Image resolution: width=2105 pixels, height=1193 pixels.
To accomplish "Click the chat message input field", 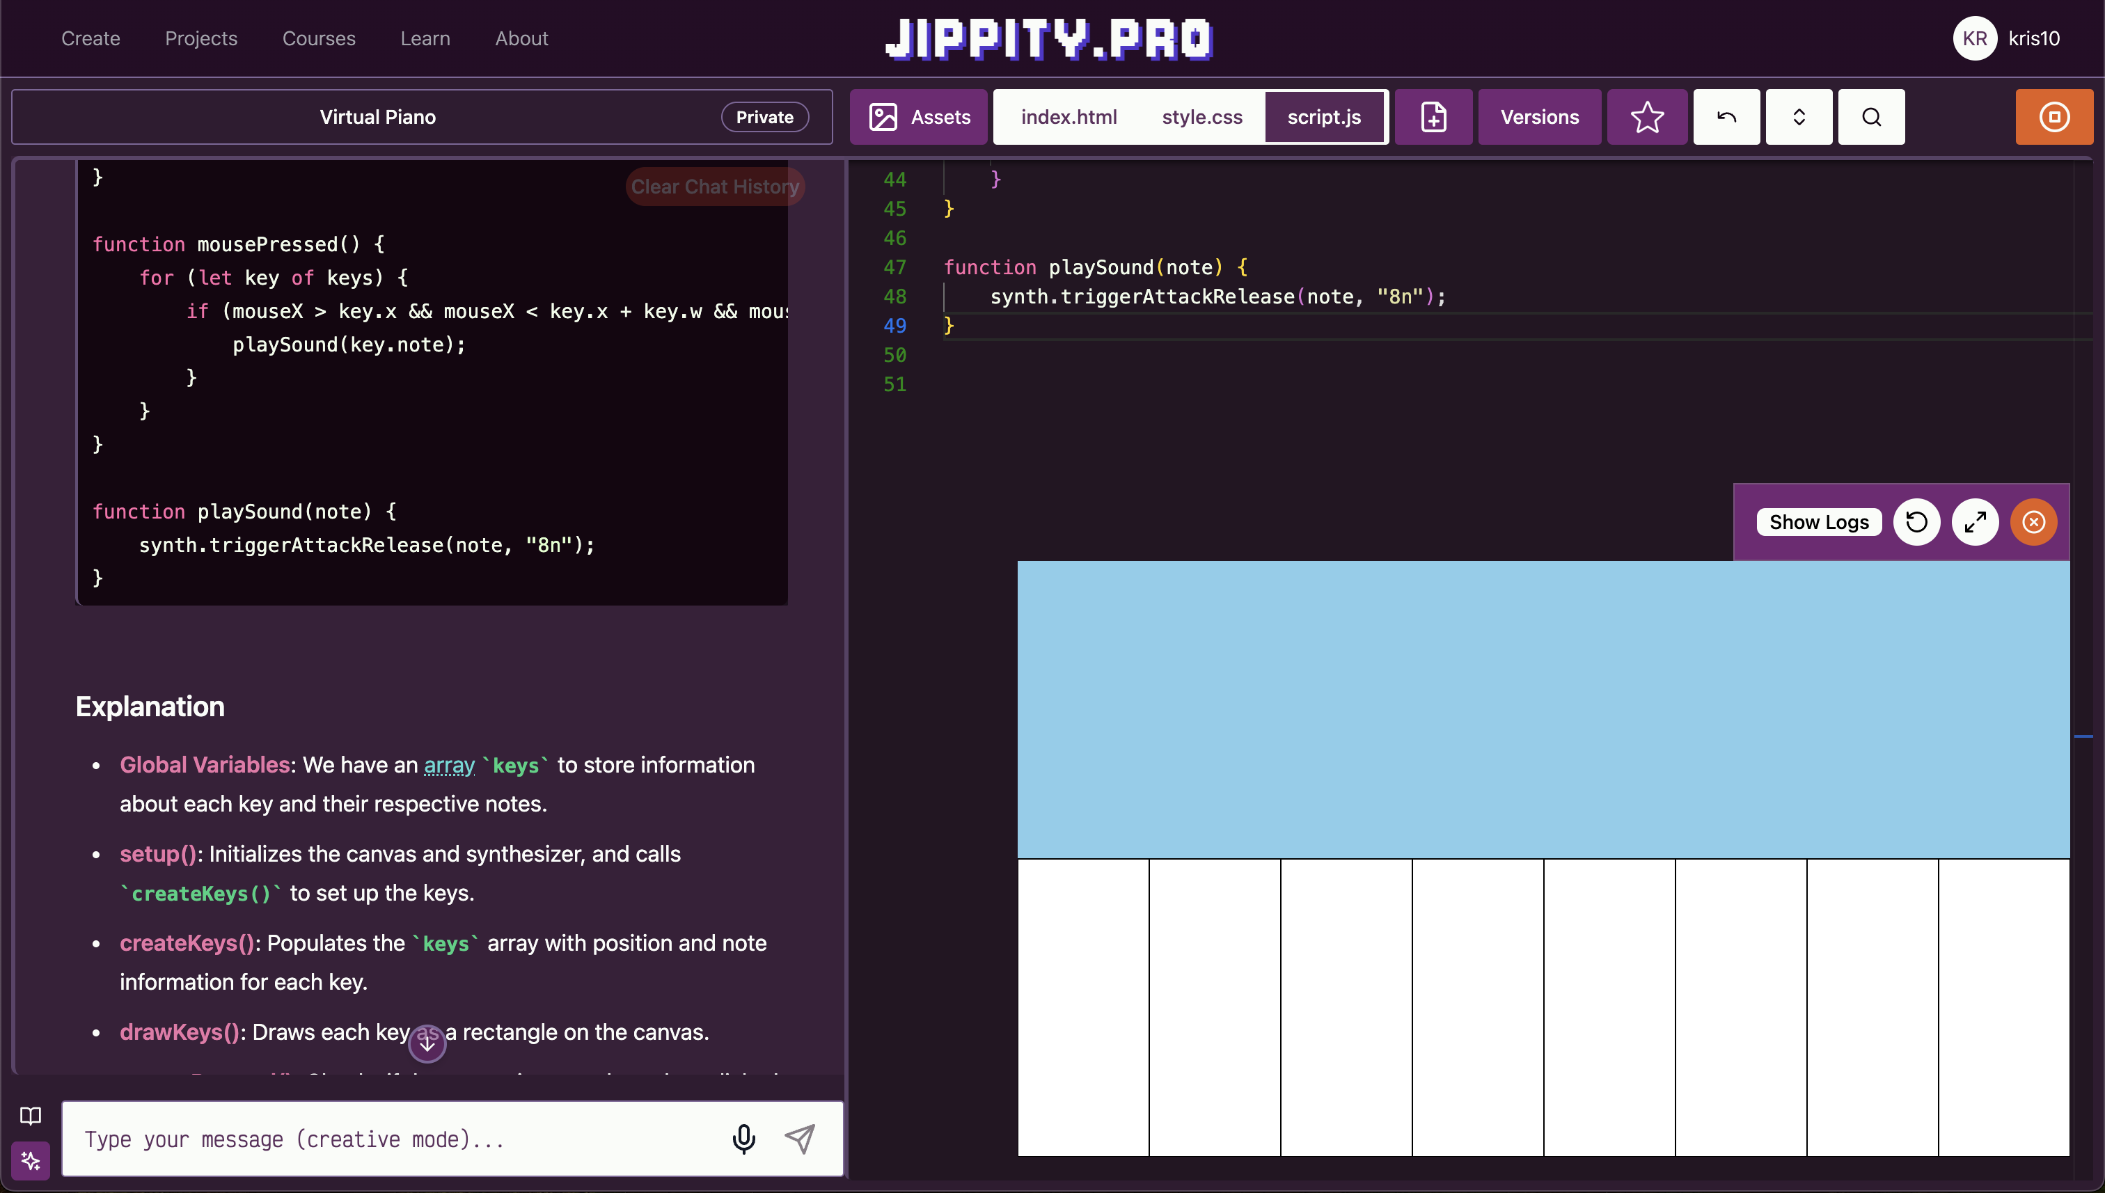I will (x=393, y=1139).
